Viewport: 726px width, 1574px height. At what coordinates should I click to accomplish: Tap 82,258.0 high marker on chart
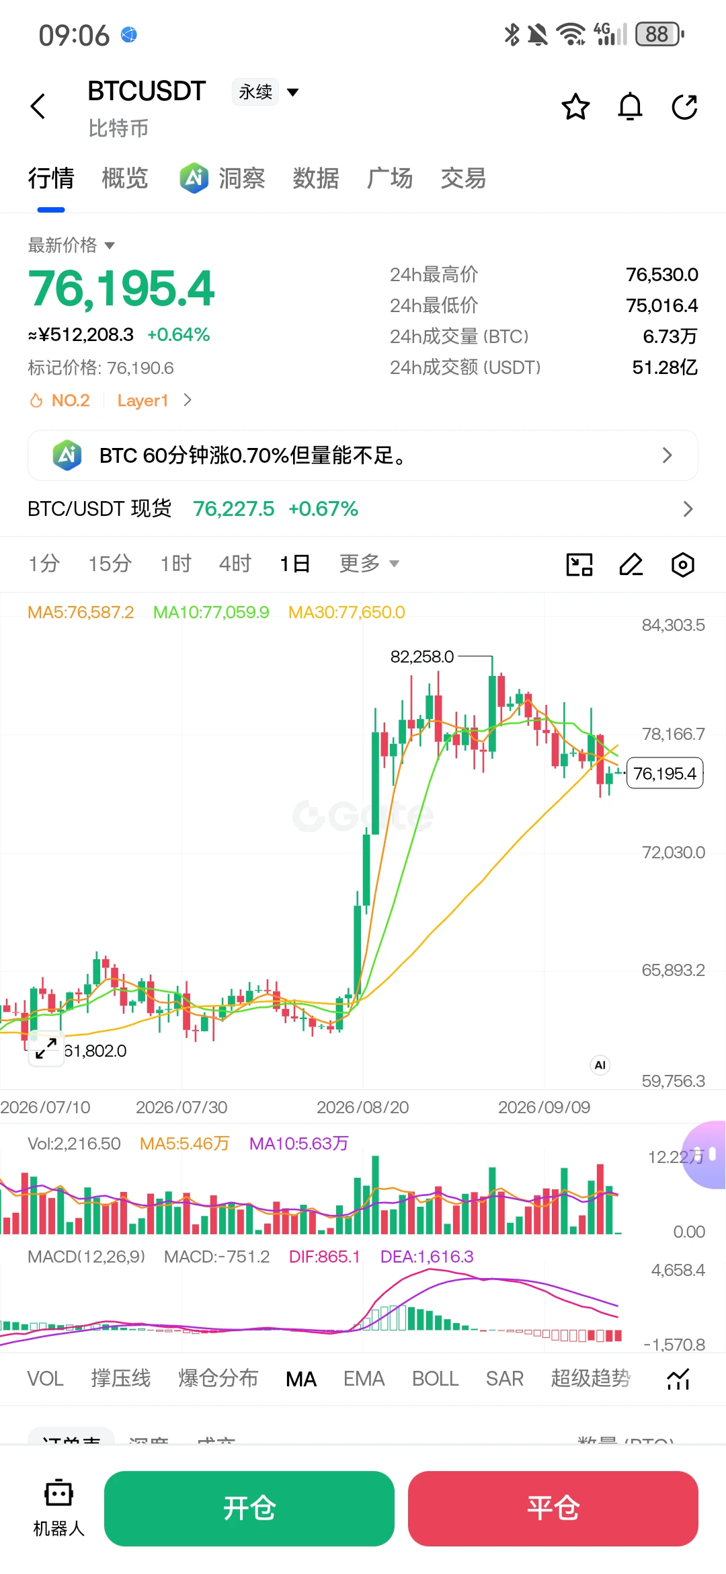(x=422, y=657)
